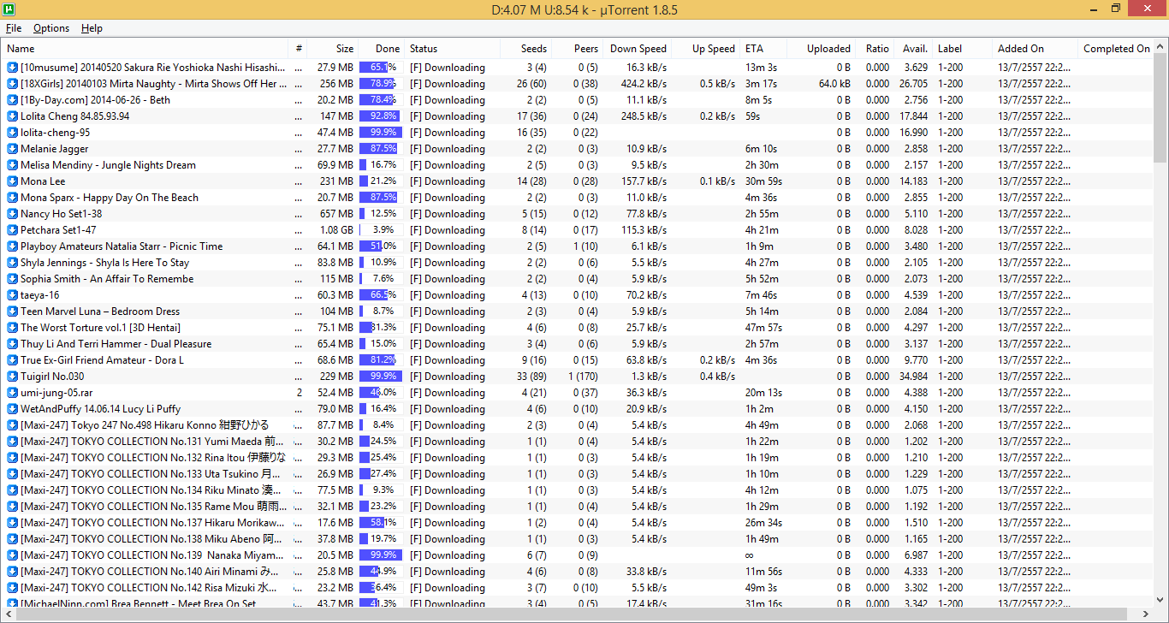
Task: Click the status icon beside TOKYO COLLECTION No.139
Action: click(13, 555)
